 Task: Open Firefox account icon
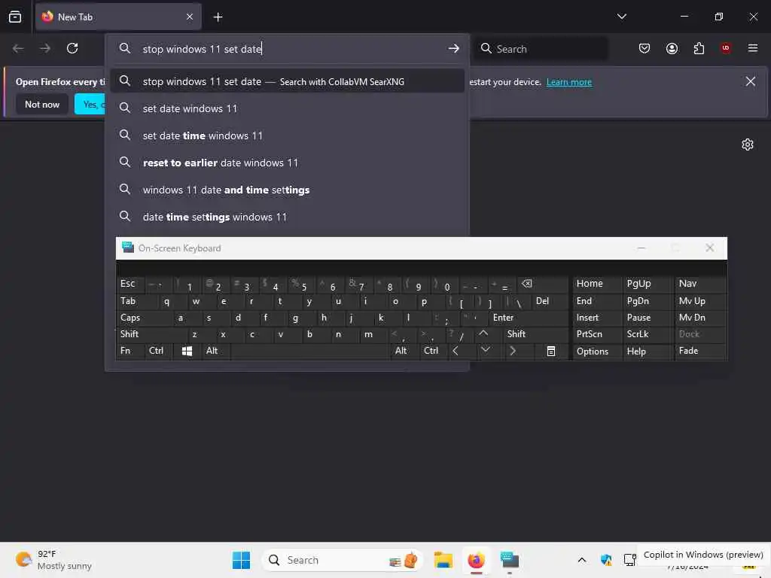(x=672, y=48)
